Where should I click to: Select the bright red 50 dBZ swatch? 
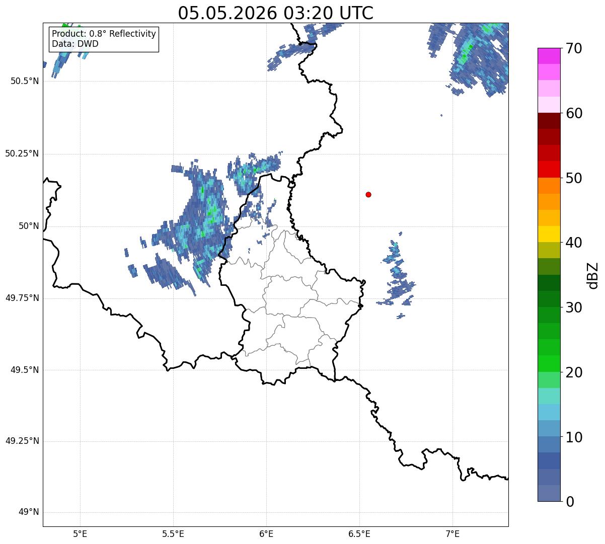[549, 170]
